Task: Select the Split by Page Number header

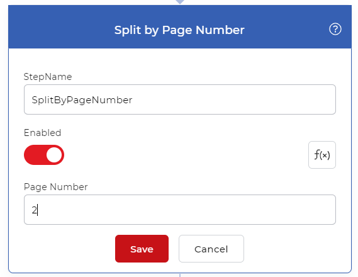Action: point(179,30)
